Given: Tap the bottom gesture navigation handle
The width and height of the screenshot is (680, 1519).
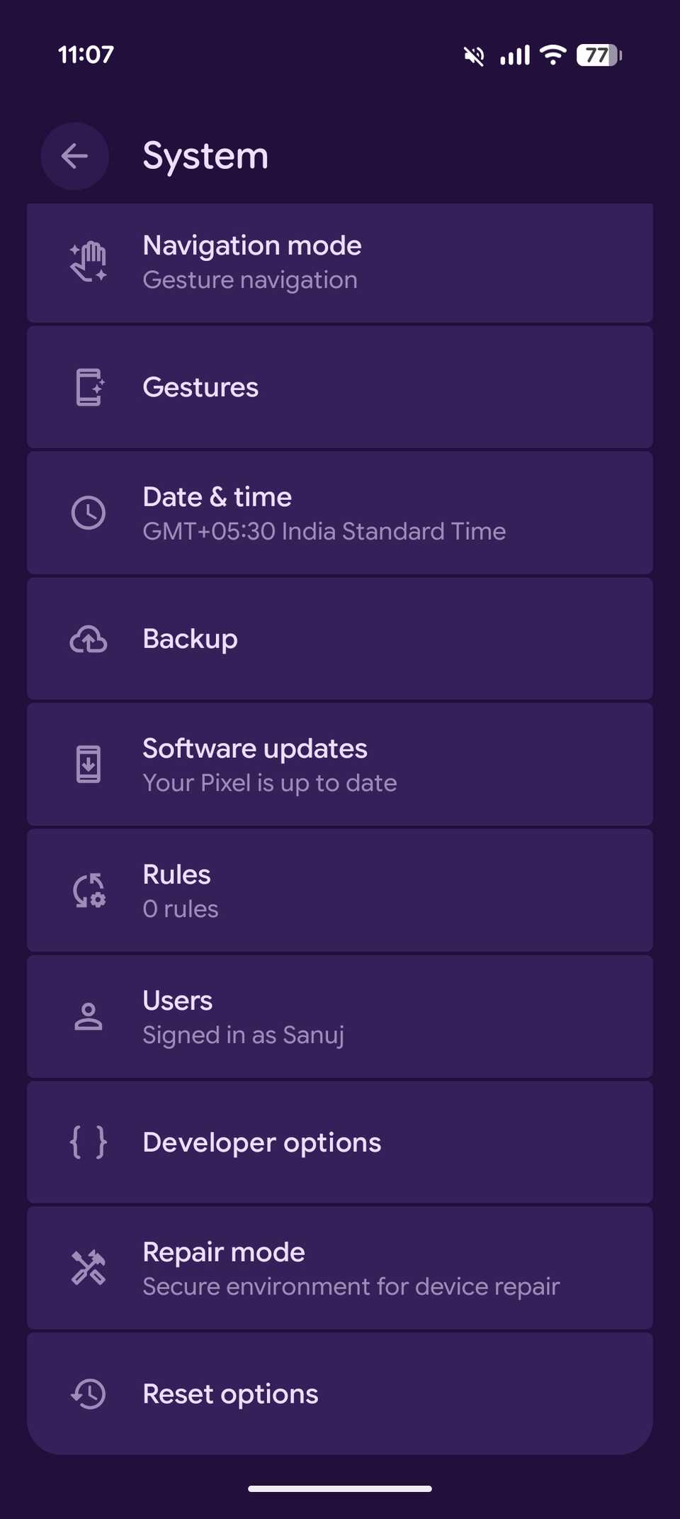Looking at the screenshot, I should 340,1489.
